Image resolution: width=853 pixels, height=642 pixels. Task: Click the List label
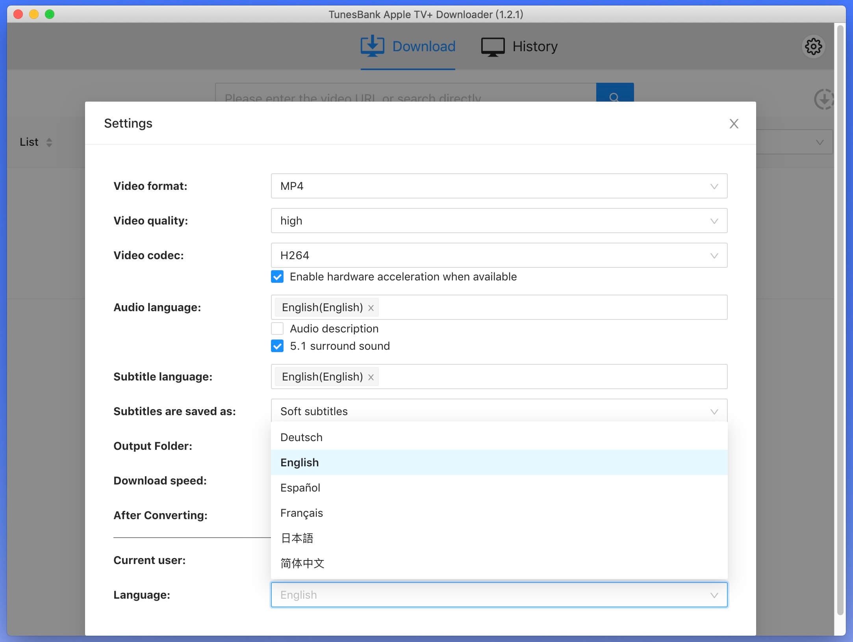pos(29,142)
